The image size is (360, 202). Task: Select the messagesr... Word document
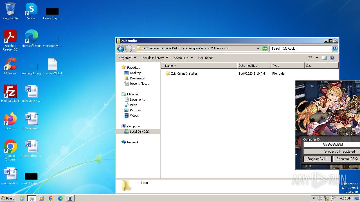[x=31, y=94]
